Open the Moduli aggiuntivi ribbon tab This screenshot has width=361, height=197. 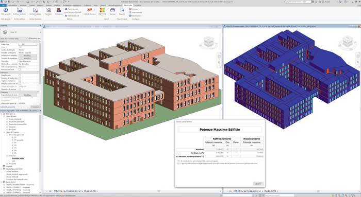(x=114, y=5)
